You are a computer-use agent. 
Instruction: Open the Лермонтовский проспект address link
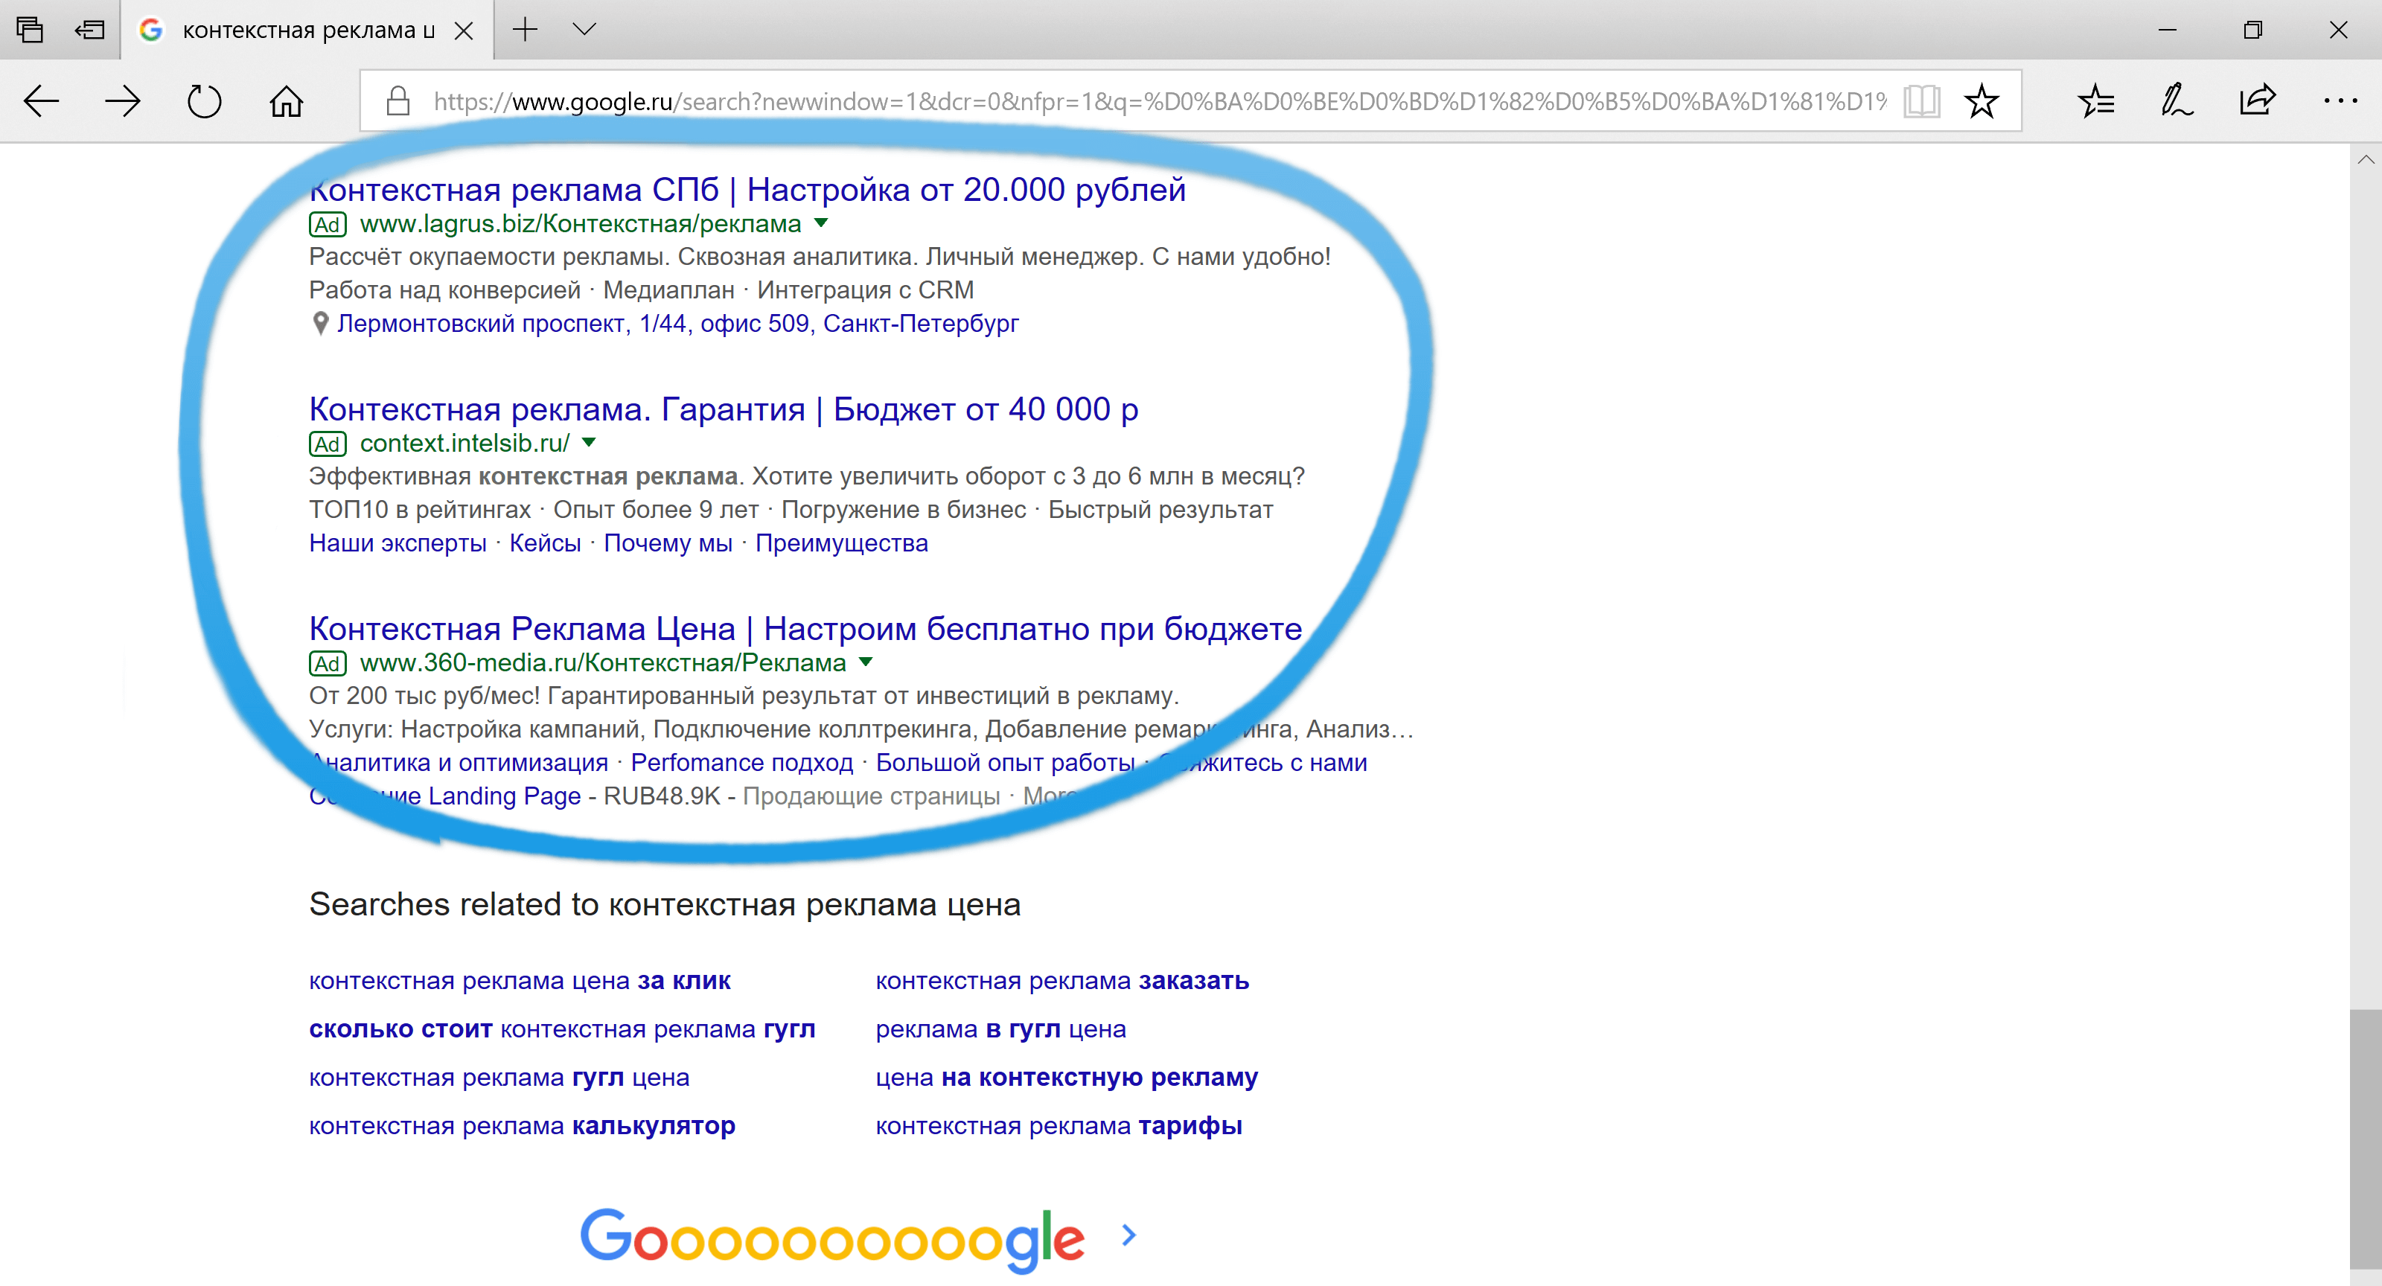678,324
